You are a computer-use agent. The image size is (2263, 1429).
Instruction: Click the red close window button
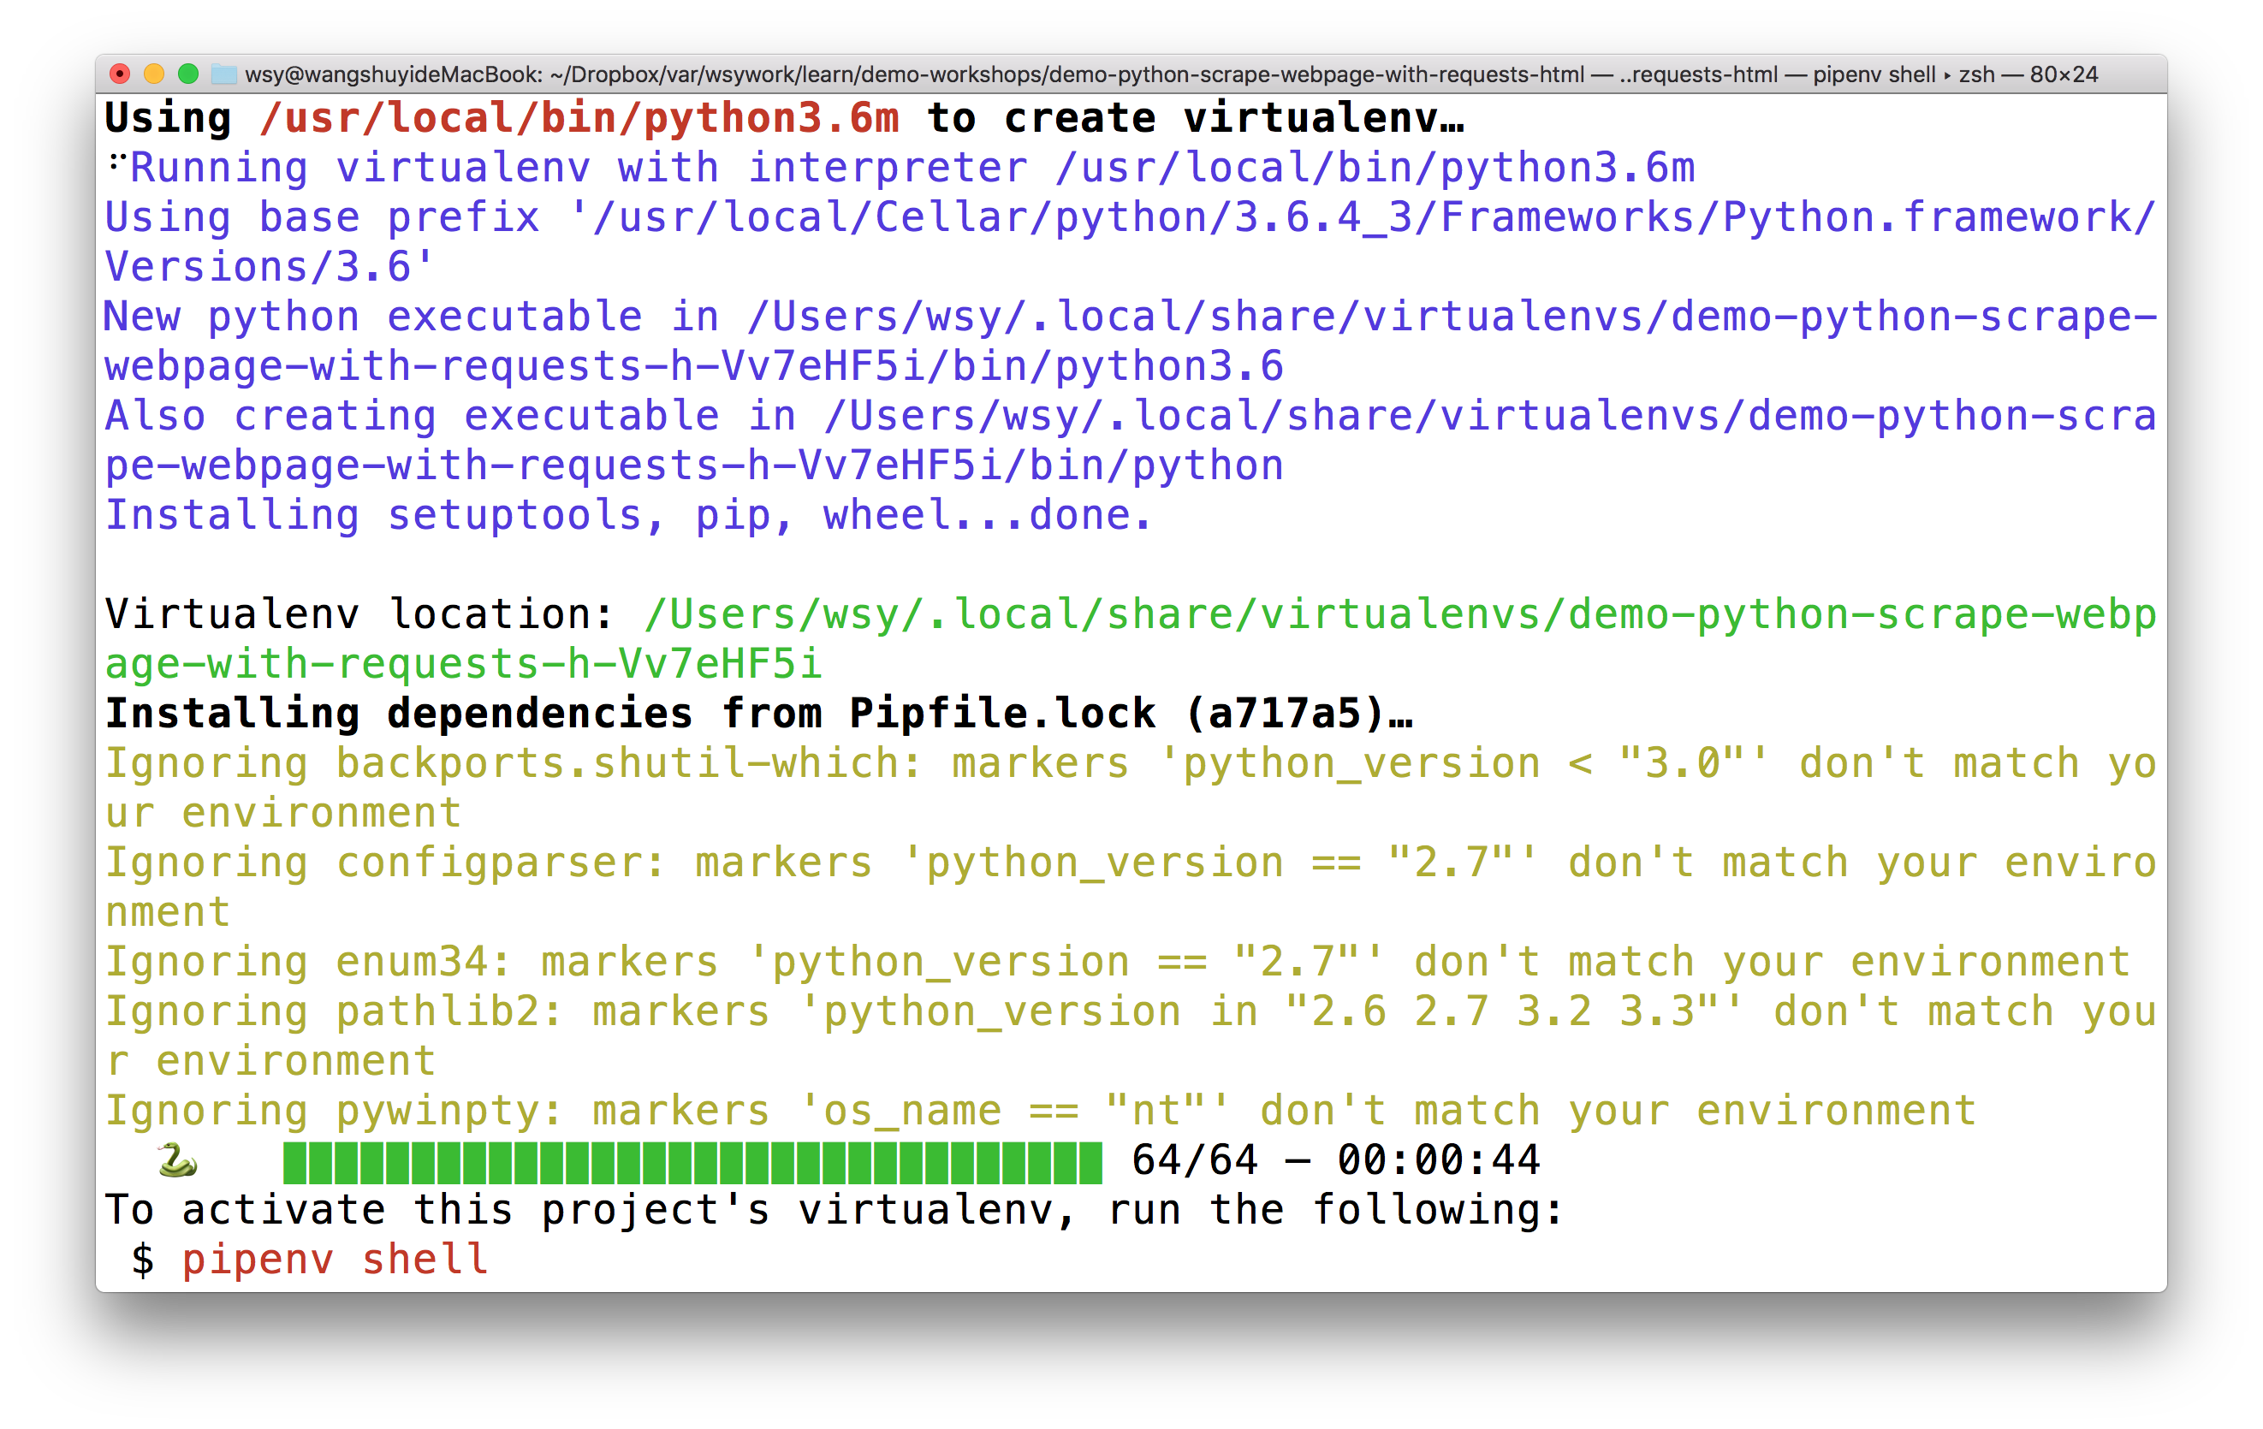(119, 74)
